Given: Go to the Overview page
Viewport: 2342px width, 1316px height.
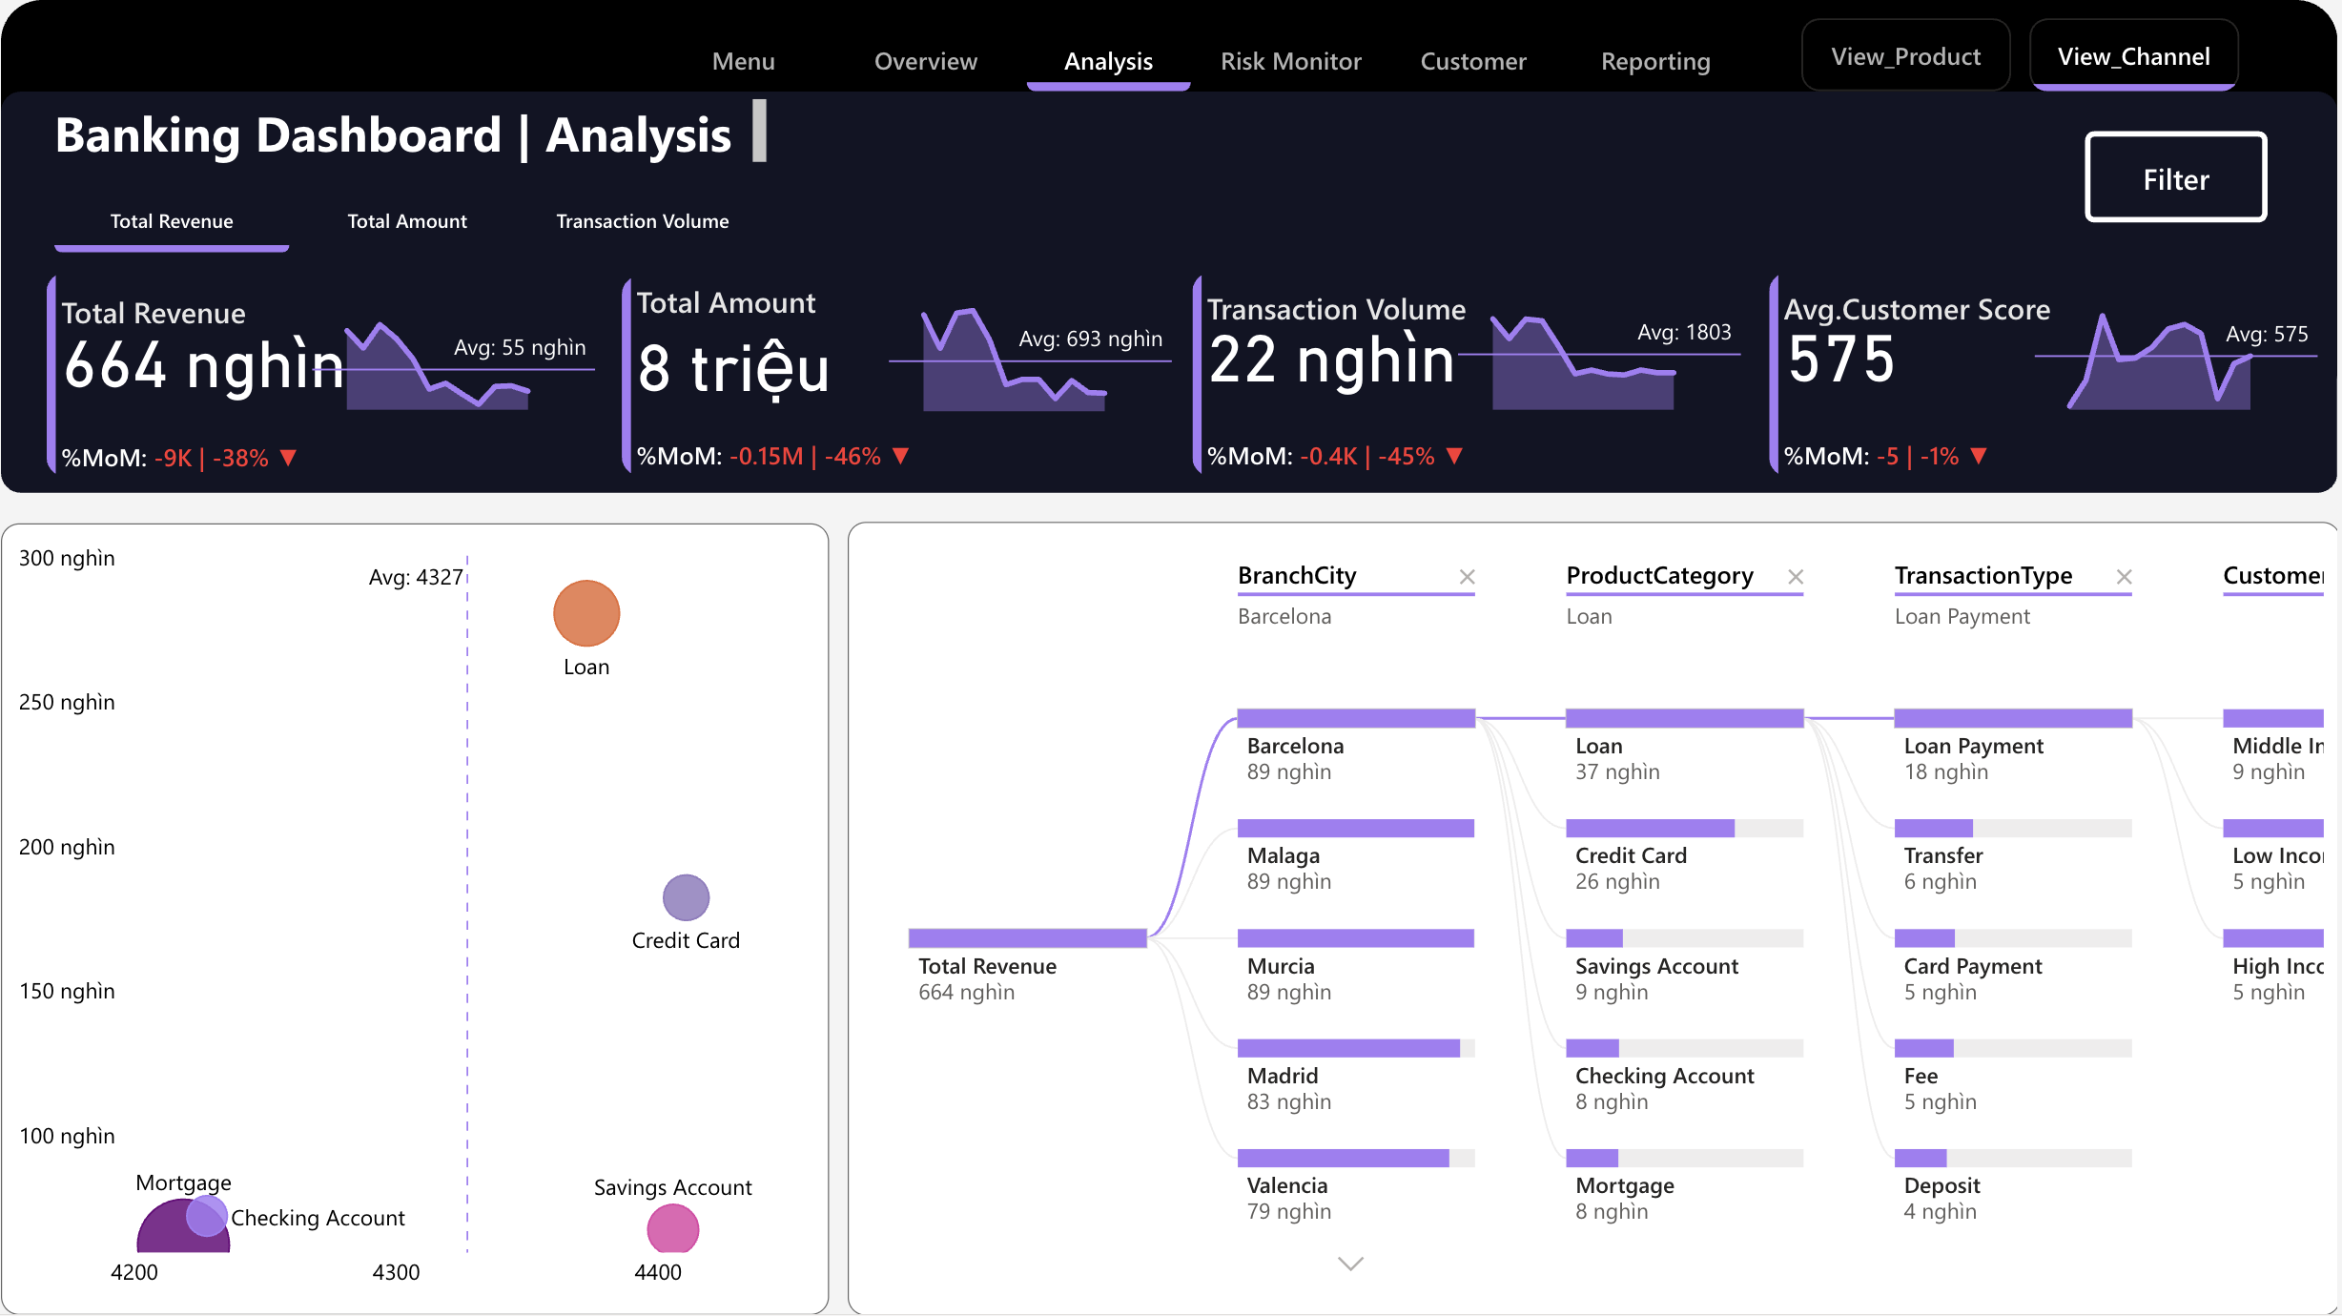Looking at the screenshot, I should pos(925,61).
